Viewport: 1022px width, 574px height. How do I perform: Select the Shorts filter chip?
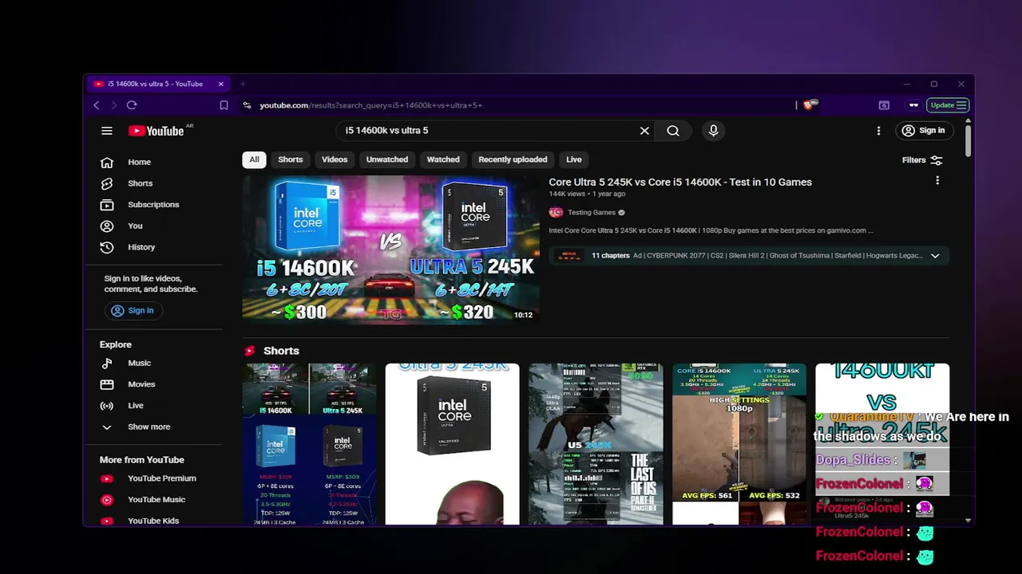[x=290, y=159]
